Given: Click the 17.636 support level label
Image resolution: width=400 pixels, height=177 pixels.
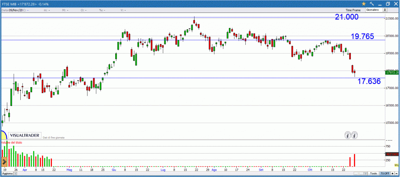Looking at the screenshot, I should click(x=369, y=81).
